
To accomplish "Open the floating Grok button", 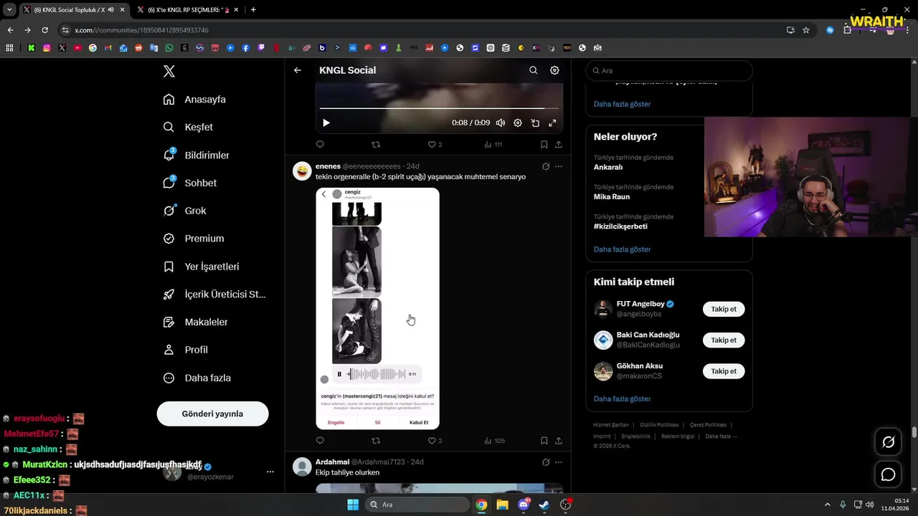I will 888,442.
